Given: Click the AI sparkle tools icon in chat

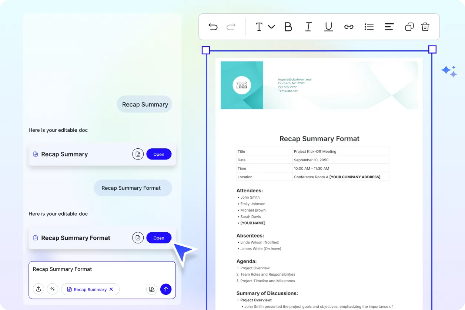Looking at the screenshot, I should (53, 289).
